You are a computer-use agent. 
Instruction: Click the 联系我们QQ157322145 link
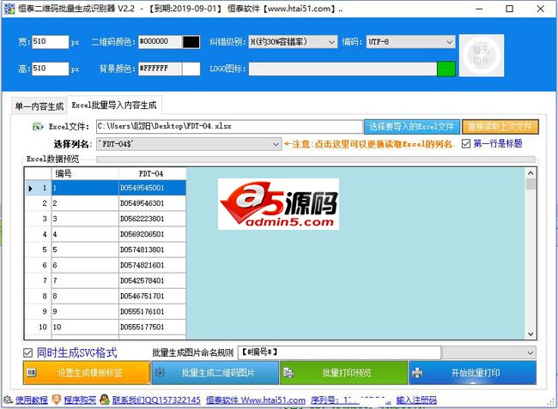coord(156,400)
